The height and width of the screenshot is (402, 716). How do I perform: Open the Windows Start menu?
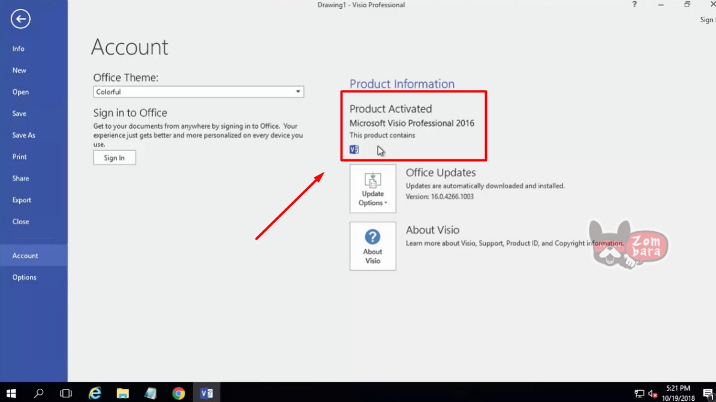click(x=11, y=393)
